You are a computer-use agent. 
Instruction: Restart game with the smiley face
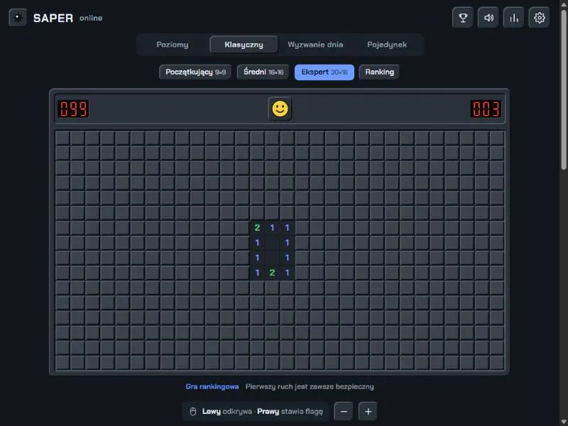coord(280,109)
